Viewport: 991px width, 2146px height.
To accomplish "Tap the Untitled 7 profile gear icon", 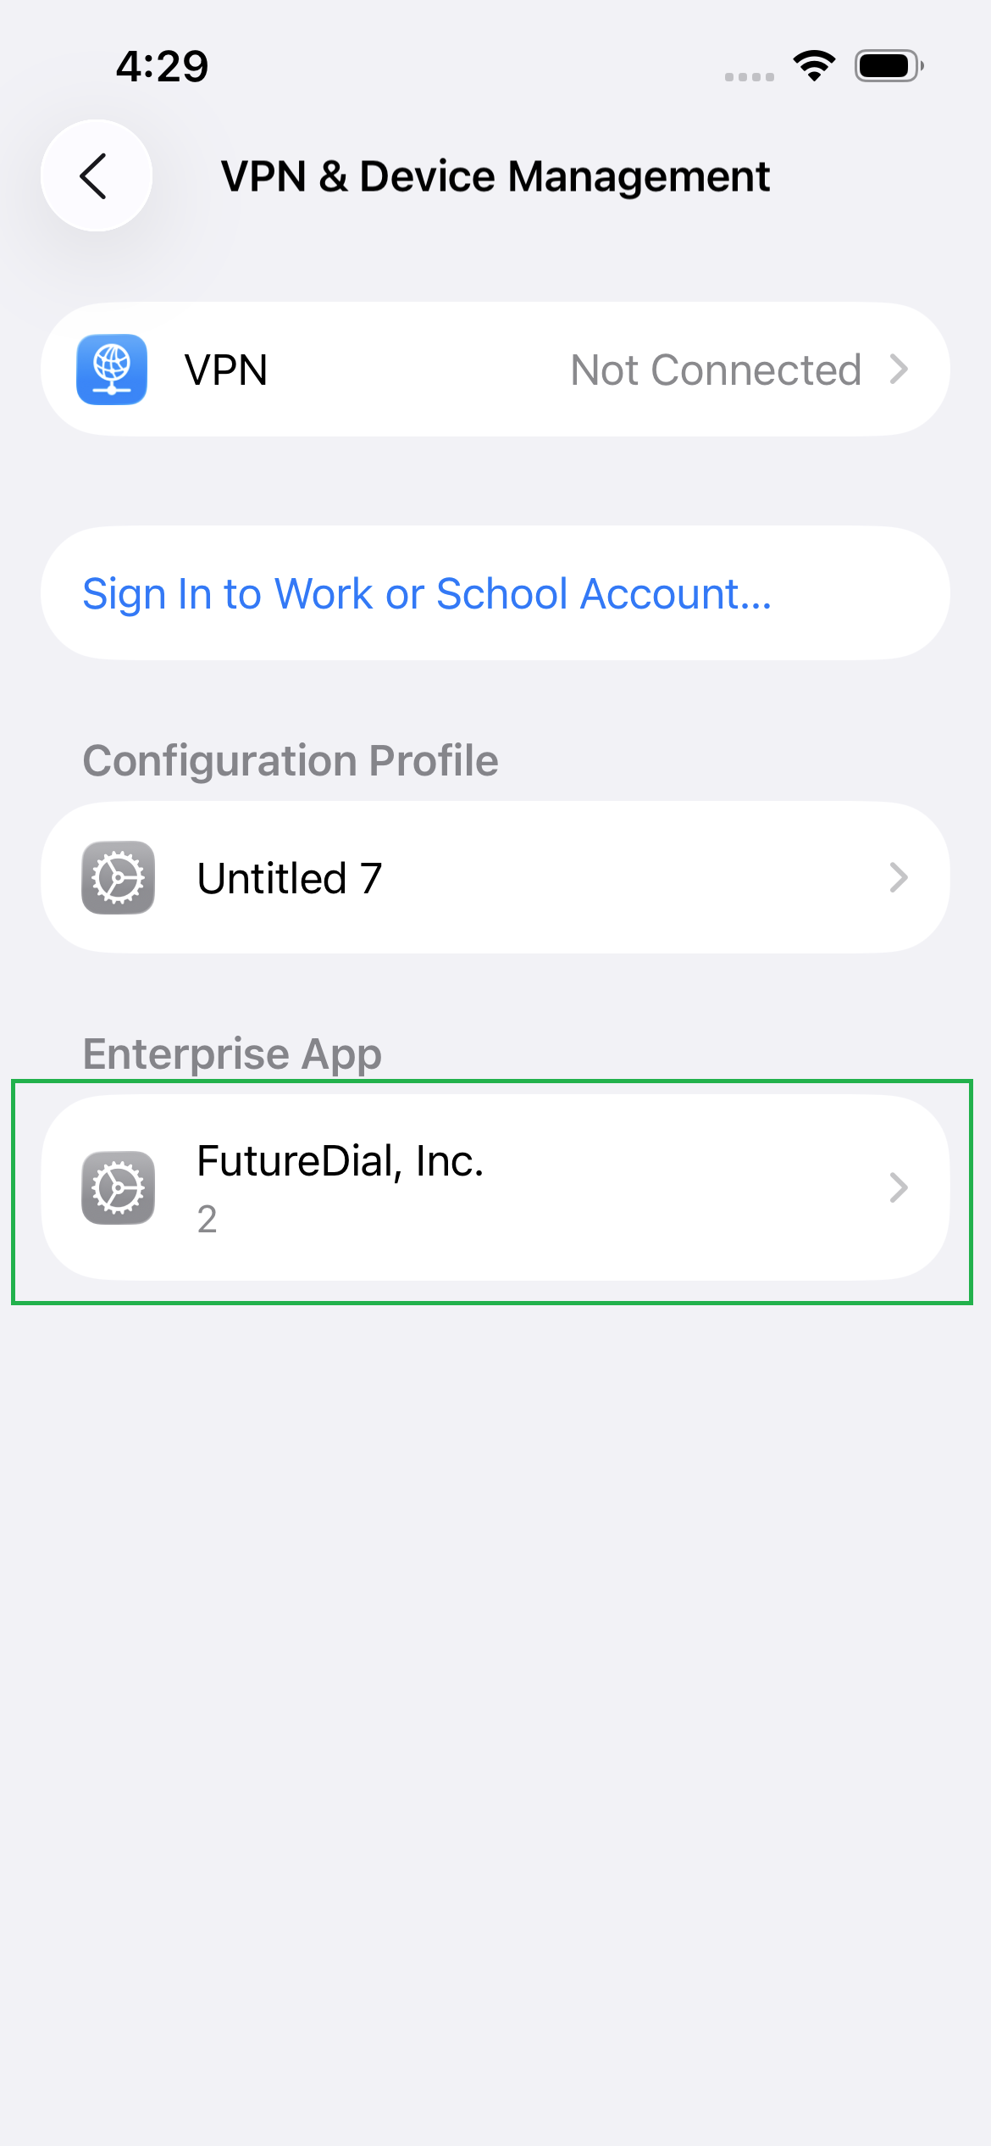I will pos(118,878).
